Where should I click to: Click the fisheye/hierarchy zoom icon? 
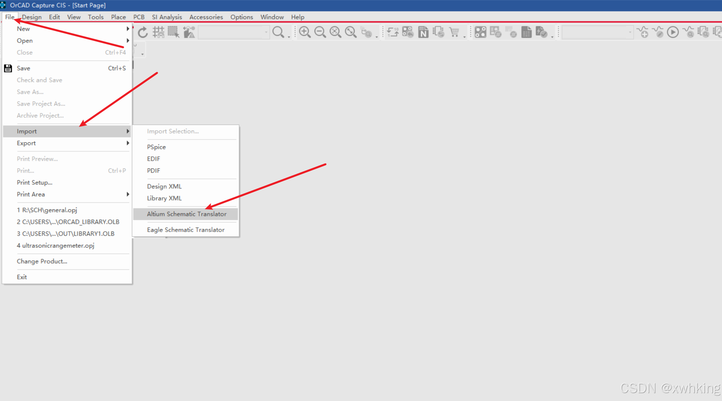[367, 32]
